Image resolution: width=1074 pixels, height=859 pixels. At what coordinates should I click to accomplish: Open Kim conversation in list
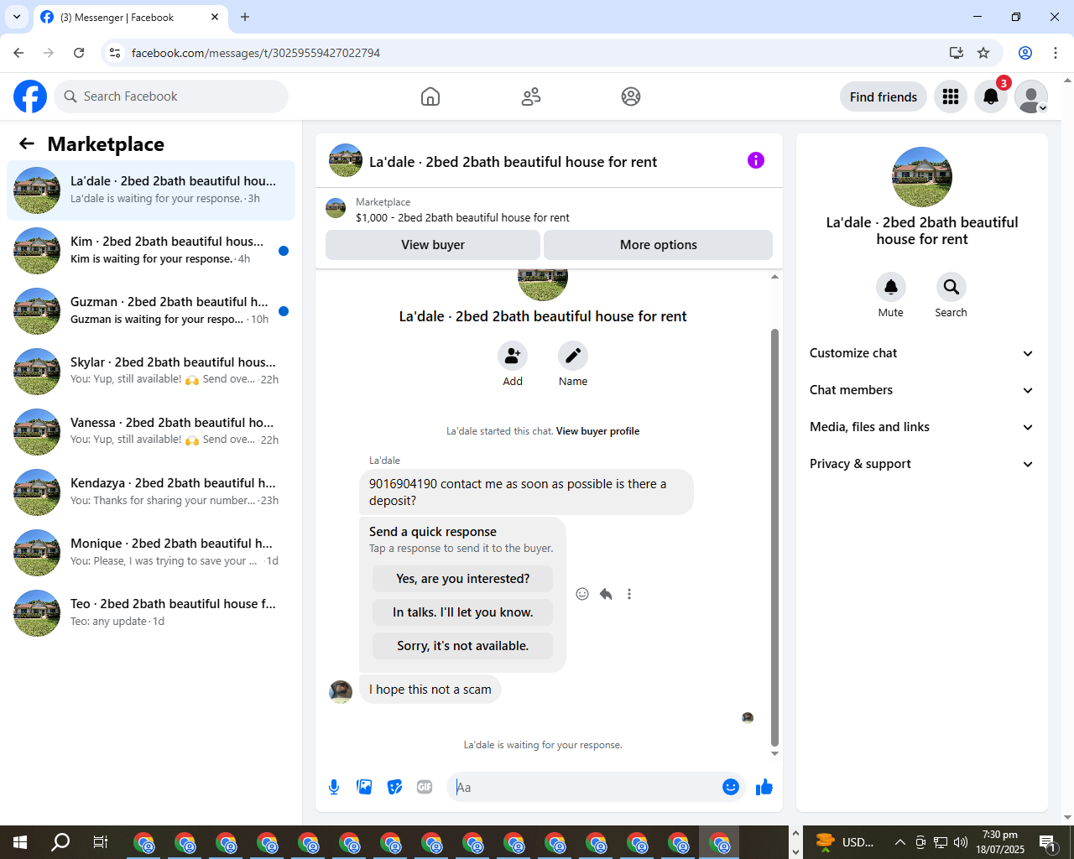[151, 251]
